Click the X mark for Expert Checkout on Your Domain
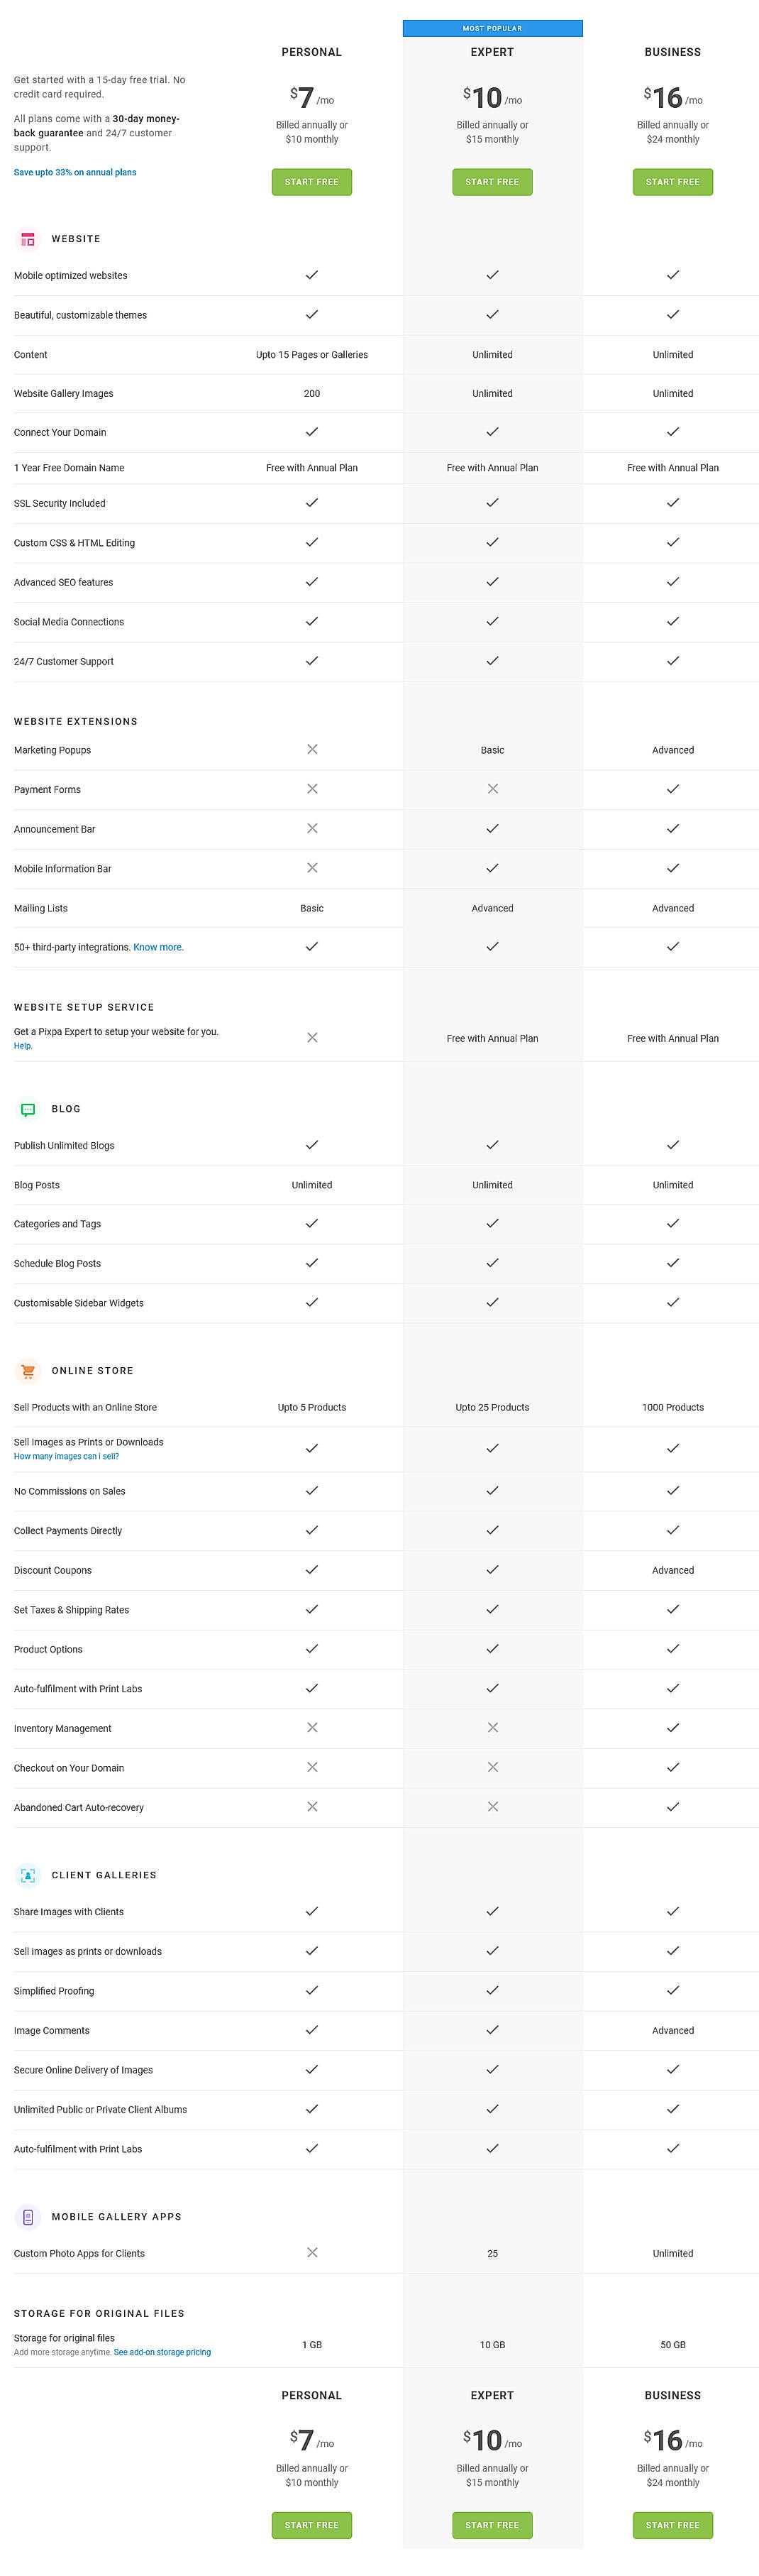759x2576 pixels. [492, 1768]
